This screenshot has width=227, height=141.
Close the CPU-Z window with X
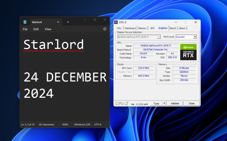pos(196,22)
